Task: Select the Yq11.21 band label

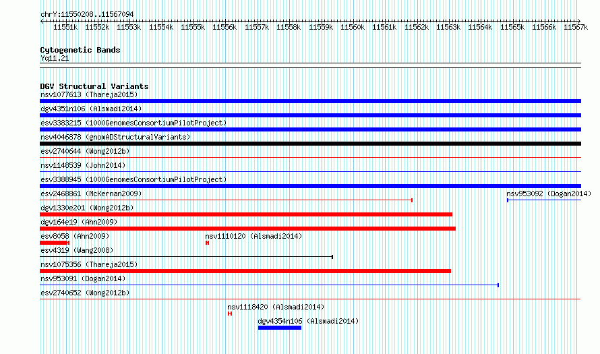Action: [x=55, y=59]
